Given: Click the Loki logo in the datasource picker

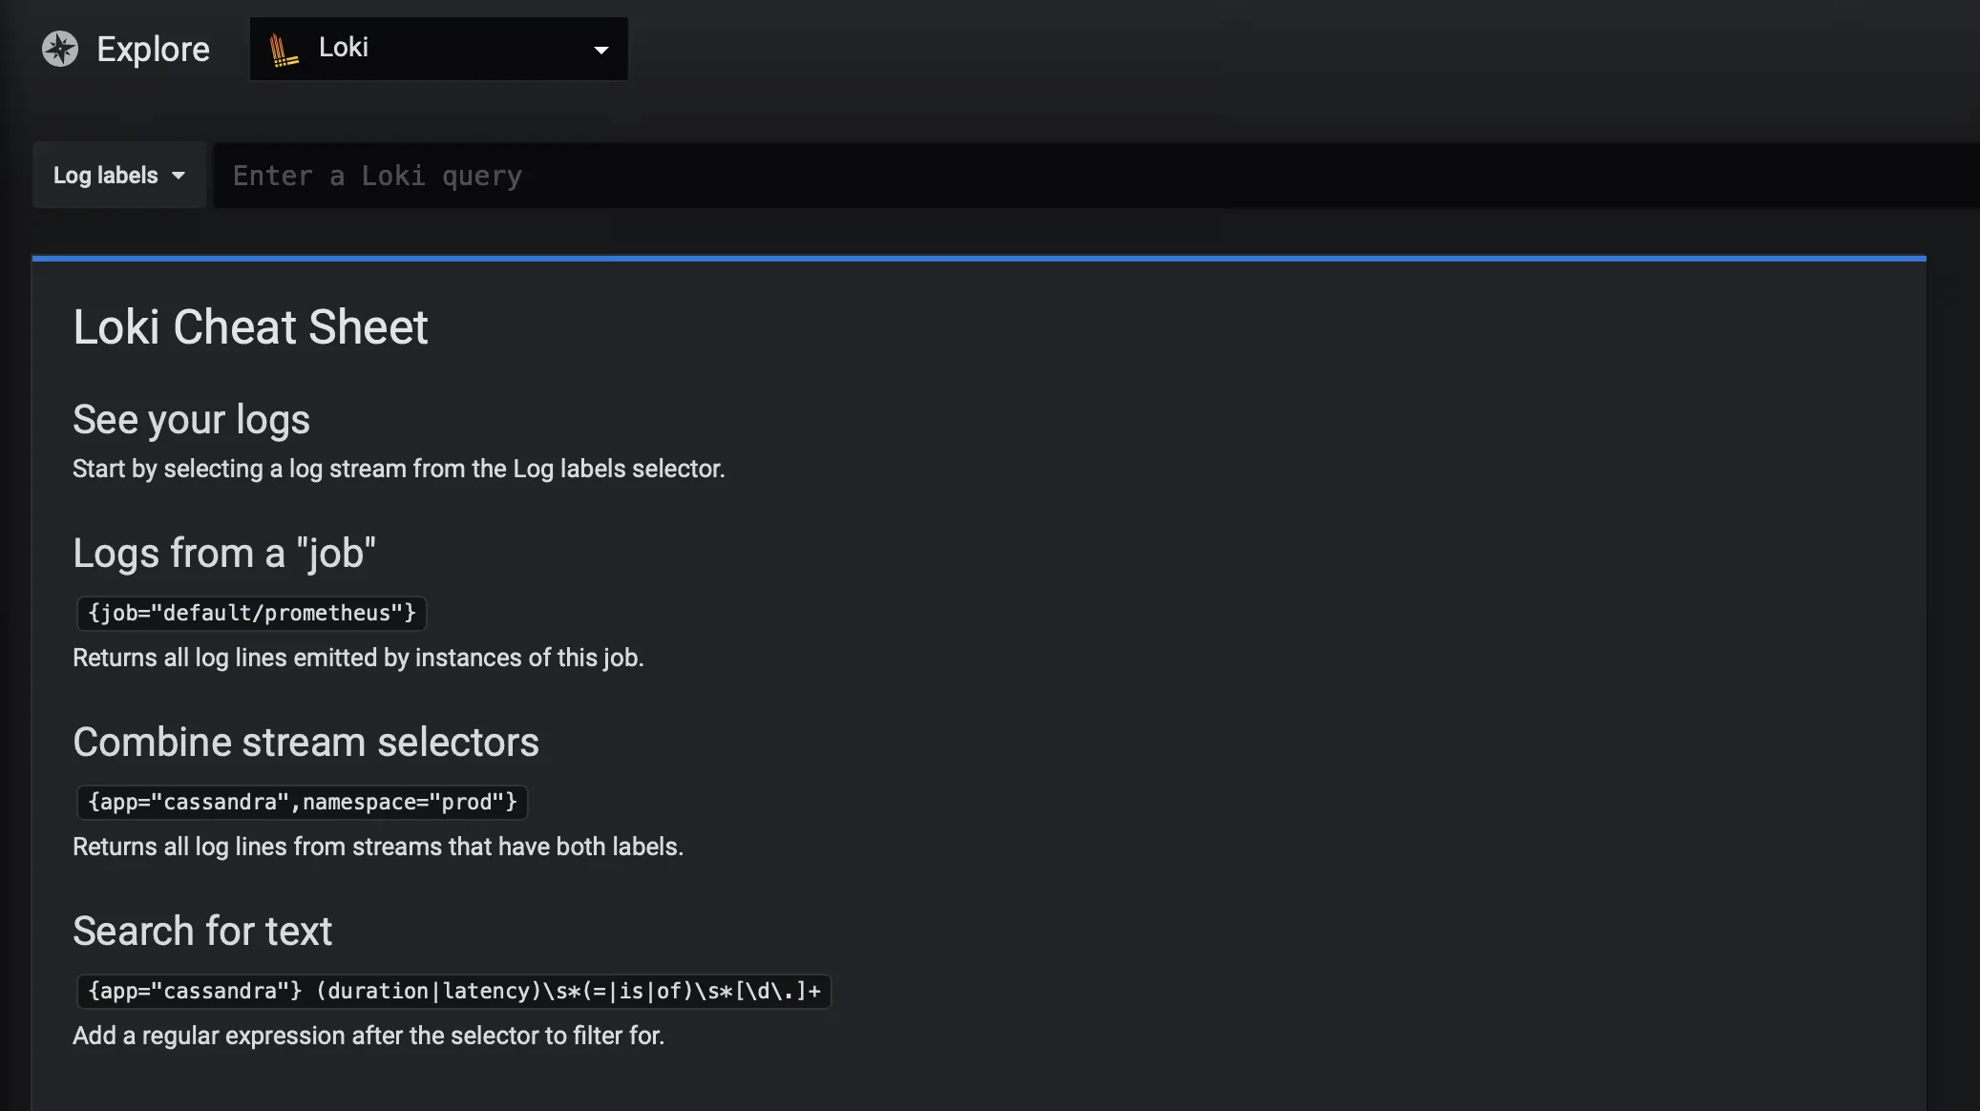Looking at the screenshot, I should click(x=284, y=48).
